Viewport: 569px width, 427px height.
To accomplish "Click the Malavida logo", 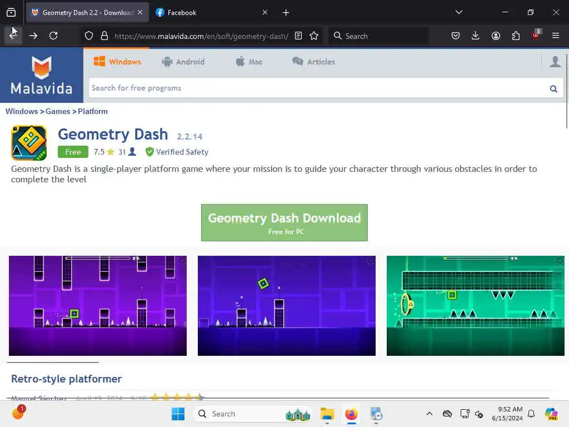I will point(41,76).
